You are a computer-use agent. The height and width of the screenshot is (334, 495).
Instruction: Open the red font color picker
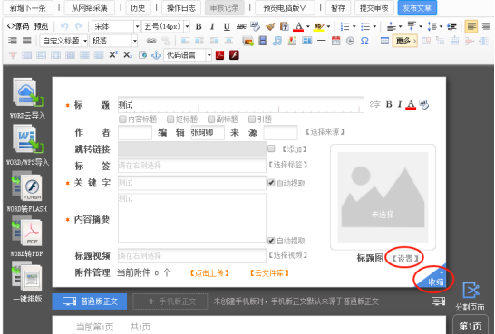298,27
